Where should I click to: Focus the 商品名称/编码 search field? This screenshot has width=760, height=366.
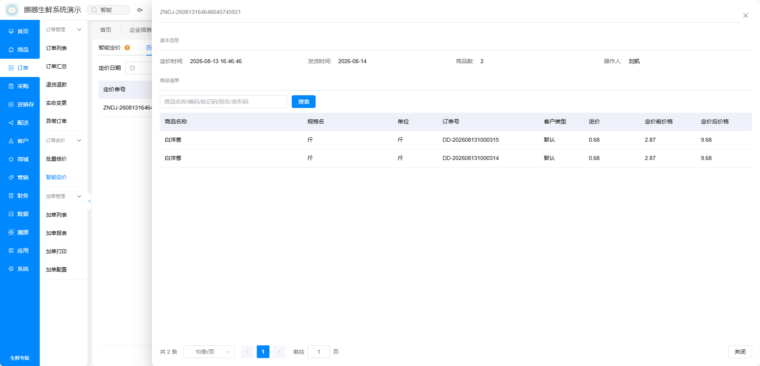(223, 102)
